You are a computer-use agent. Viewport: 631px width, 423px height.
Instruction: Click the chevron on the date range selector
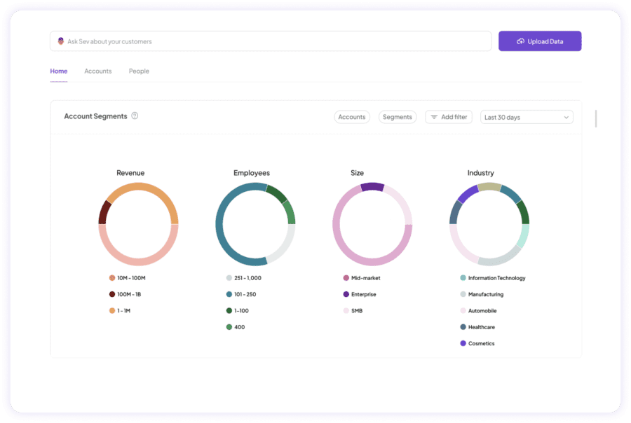tap(566, 117)
